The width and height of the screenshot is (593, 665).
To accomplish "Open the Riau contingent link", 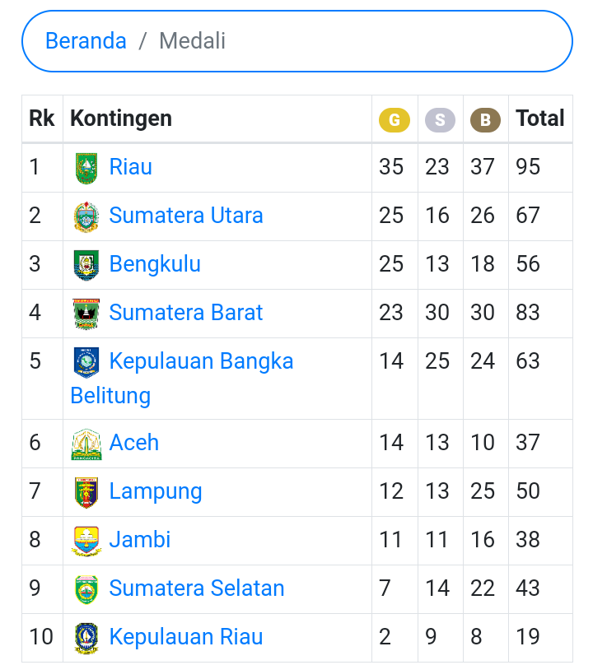I will (131, 167).
